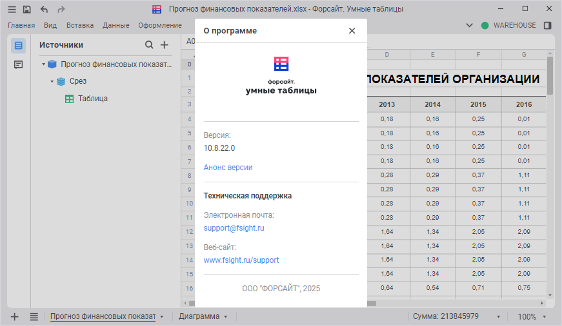Select the Прогноз финансовых показат source item
This screenshot has height=326, width=562.
pyautogui.click(x=116, y=64)
